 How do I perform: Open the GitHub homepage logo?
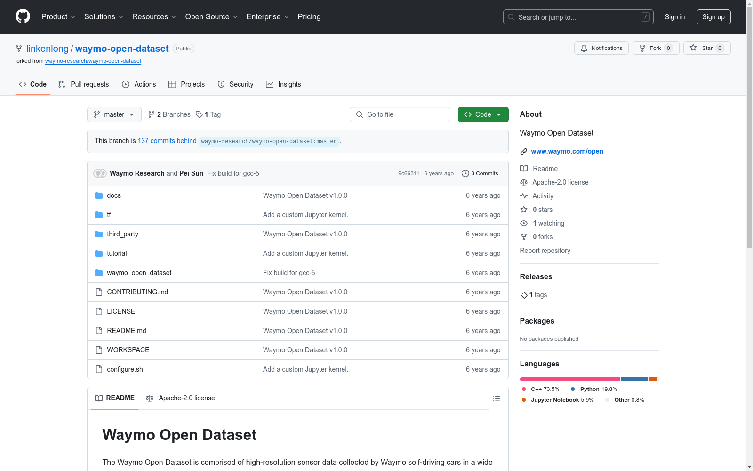click(23, 16)
